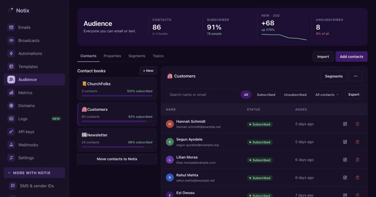
Task: Open Broadcasts via its megaphone icon
Action: tap(11, 40)
